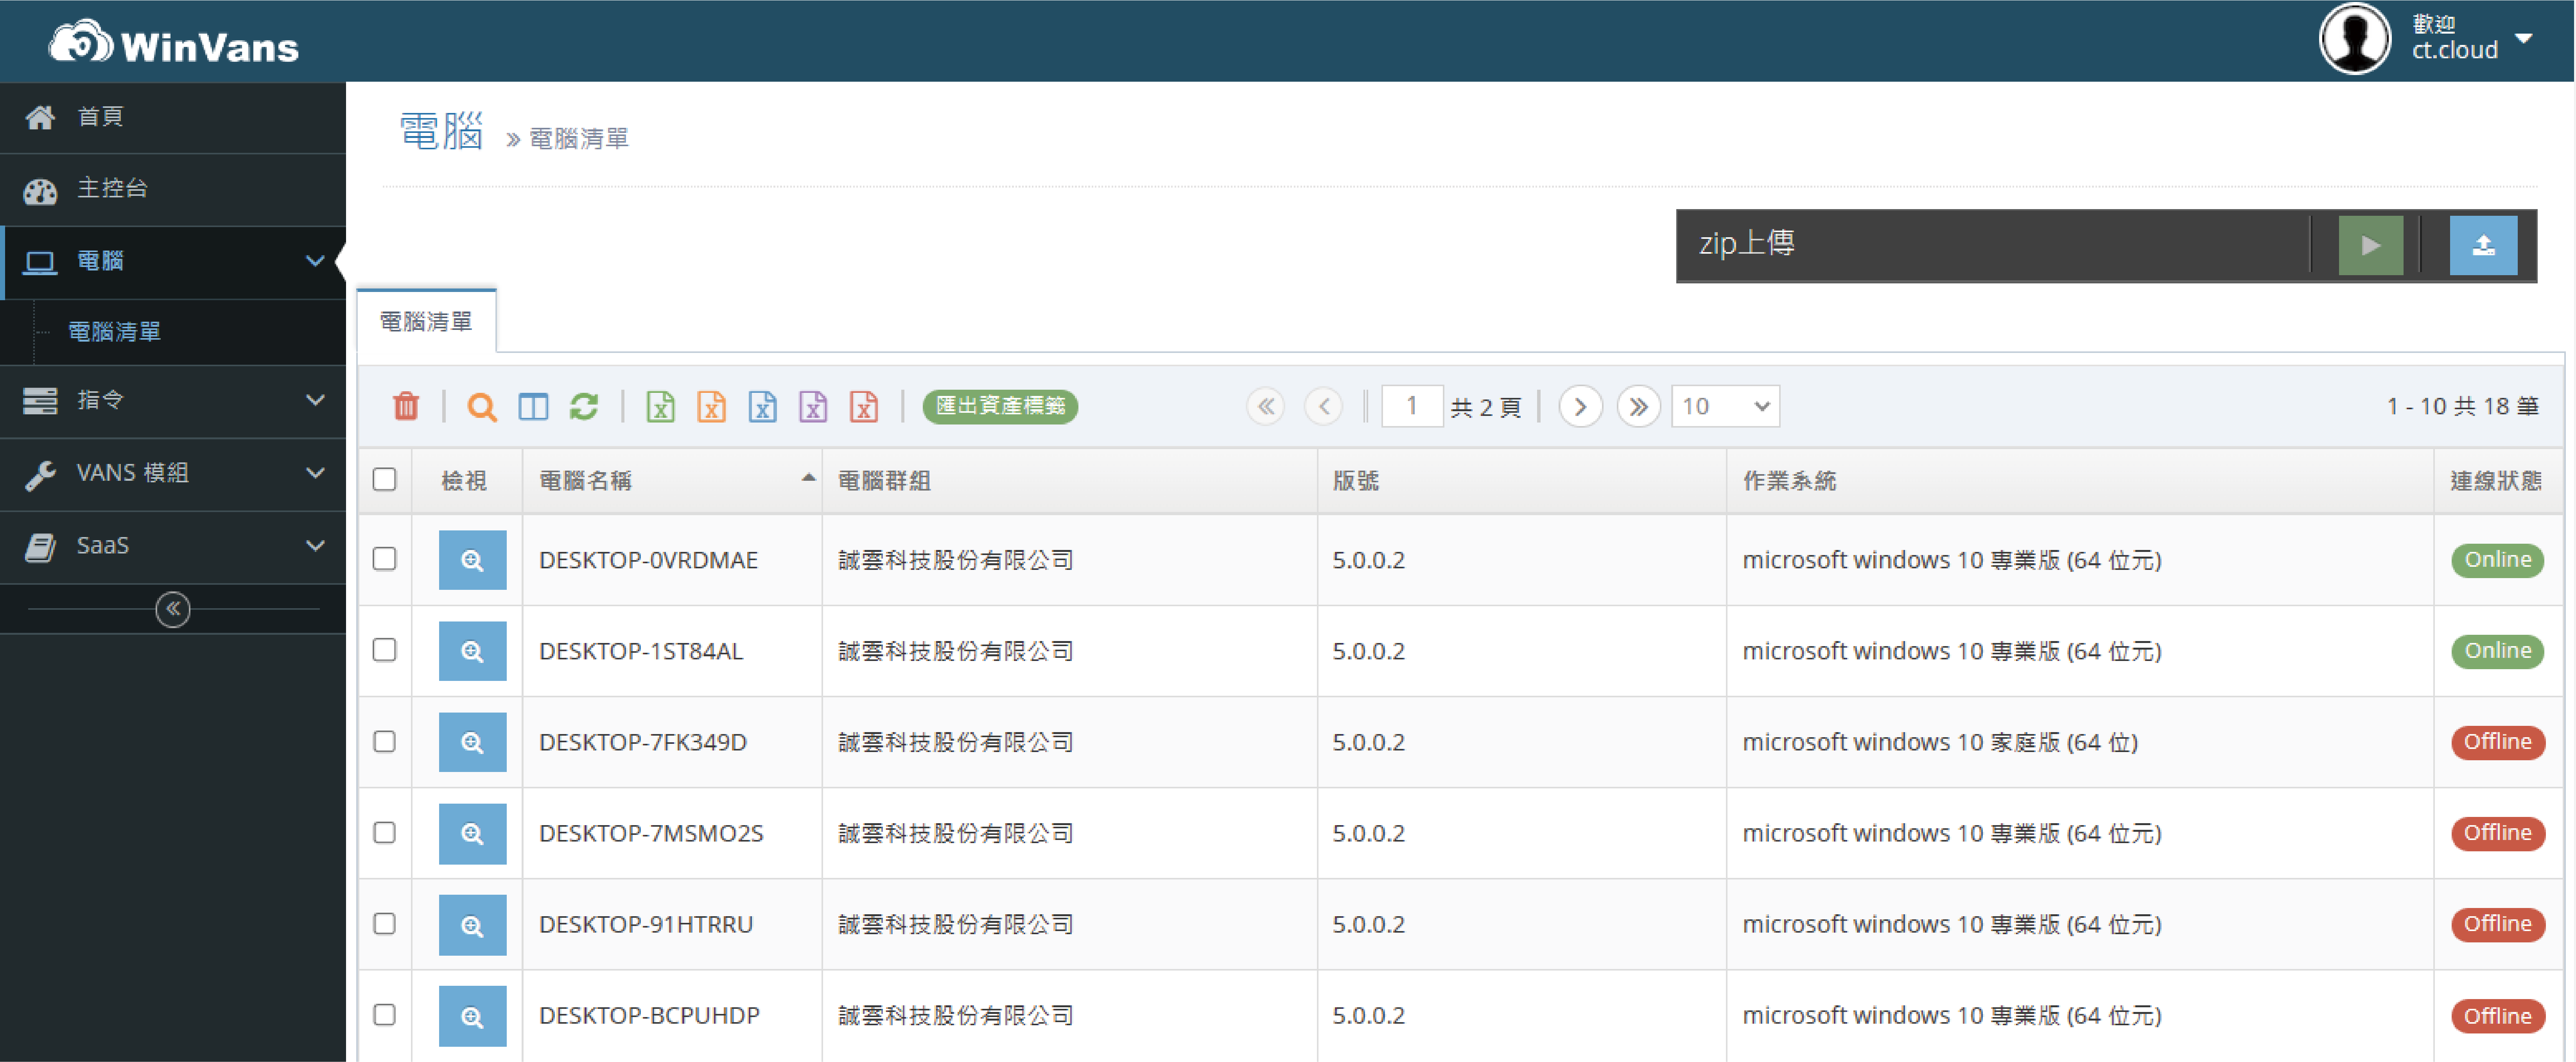The width and height of the screenshot is (2576, 1062).
Task: Click the 匯出資產標籤 button
Action: point(1000,406)
